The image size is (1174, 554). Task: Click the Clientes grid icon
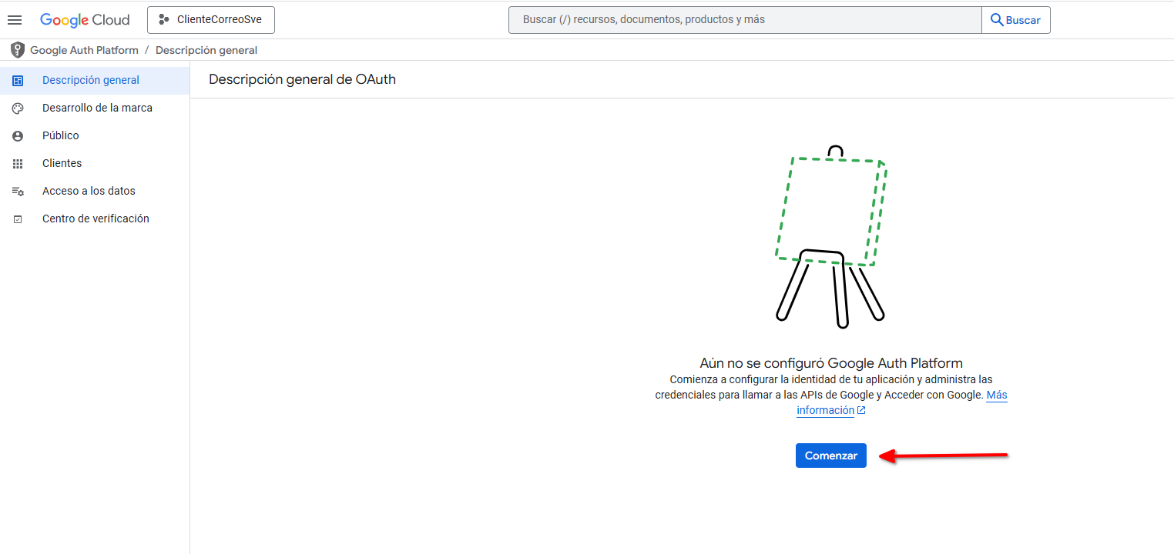(18, 164)
